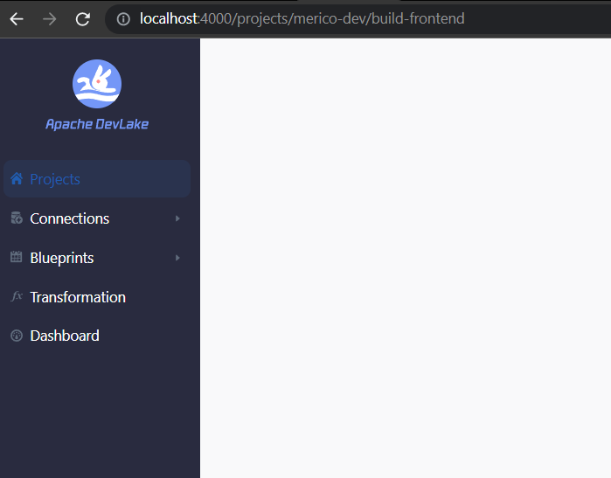Expand the Connections submenu arrow
The height and width of the screenshot is (478, 611).
coord(177,218)
